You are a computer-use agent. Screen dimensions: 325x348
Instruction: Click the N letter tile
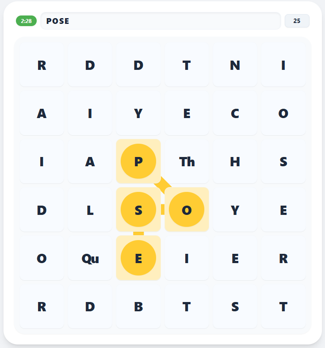[235, 65]
